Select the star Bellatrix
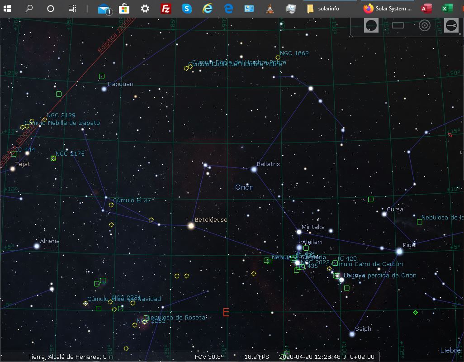Viewport: 464px width, 362px height. click(254, 169)
